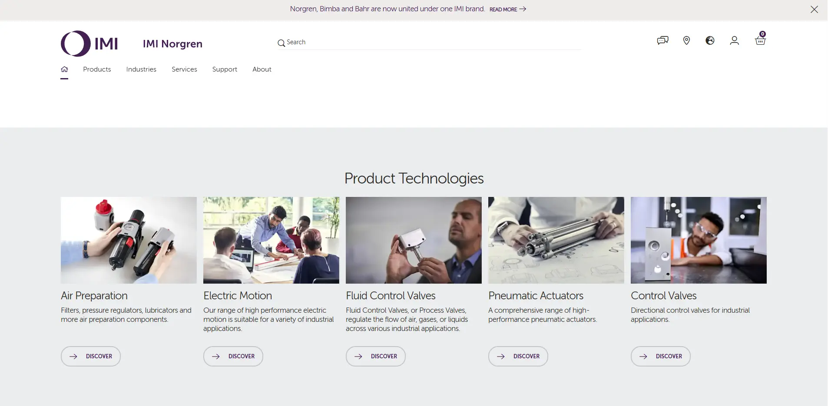Expand the About menu
Viewport: 828px width, 406px height.
click(262, 69)
